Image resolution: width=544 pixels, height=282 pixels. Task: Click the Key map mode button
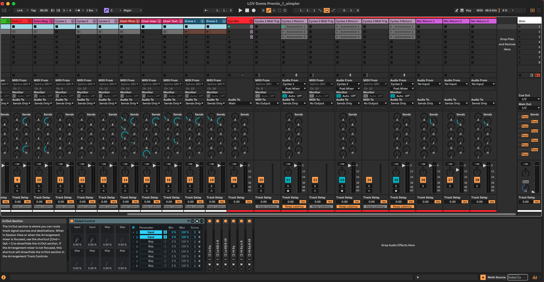click(x=469, y=11)
